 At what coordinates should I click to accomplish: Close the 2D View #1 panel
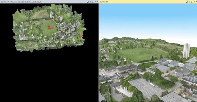(x=97, y=2)
